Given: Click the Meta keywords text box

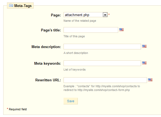Looking at the screenshot, I should click(x=102, y=63).
